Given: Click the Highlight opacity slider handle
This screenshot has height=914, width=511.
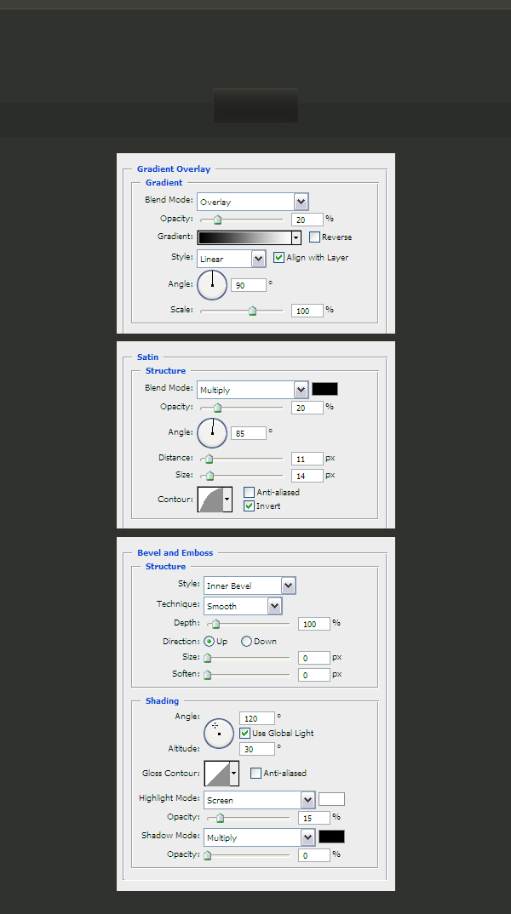Looking at the screenshot, I should pos(220,819).
